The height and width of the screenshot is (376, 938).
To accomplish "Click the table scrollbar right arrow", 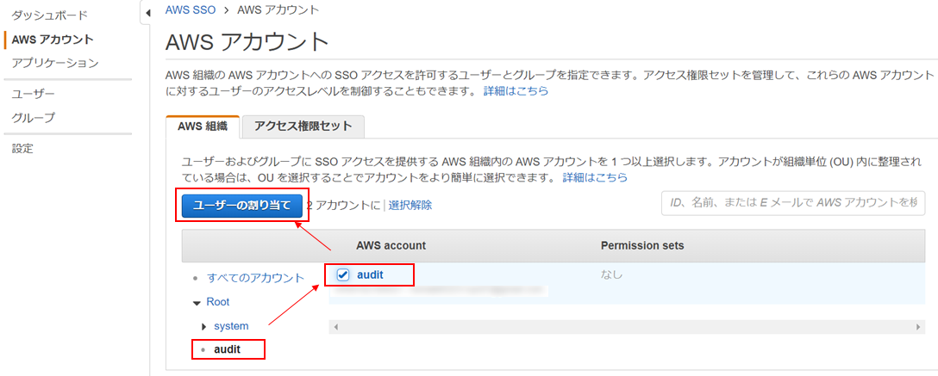I will tap(918, 327).
